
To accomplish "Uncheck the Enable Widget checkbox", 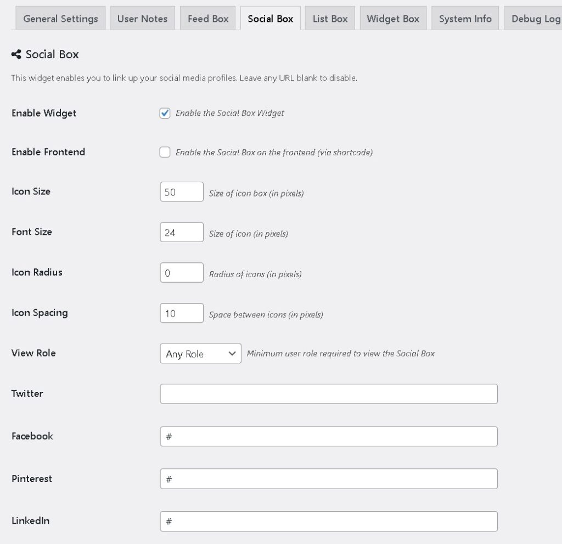I will (x=165, y=113).
